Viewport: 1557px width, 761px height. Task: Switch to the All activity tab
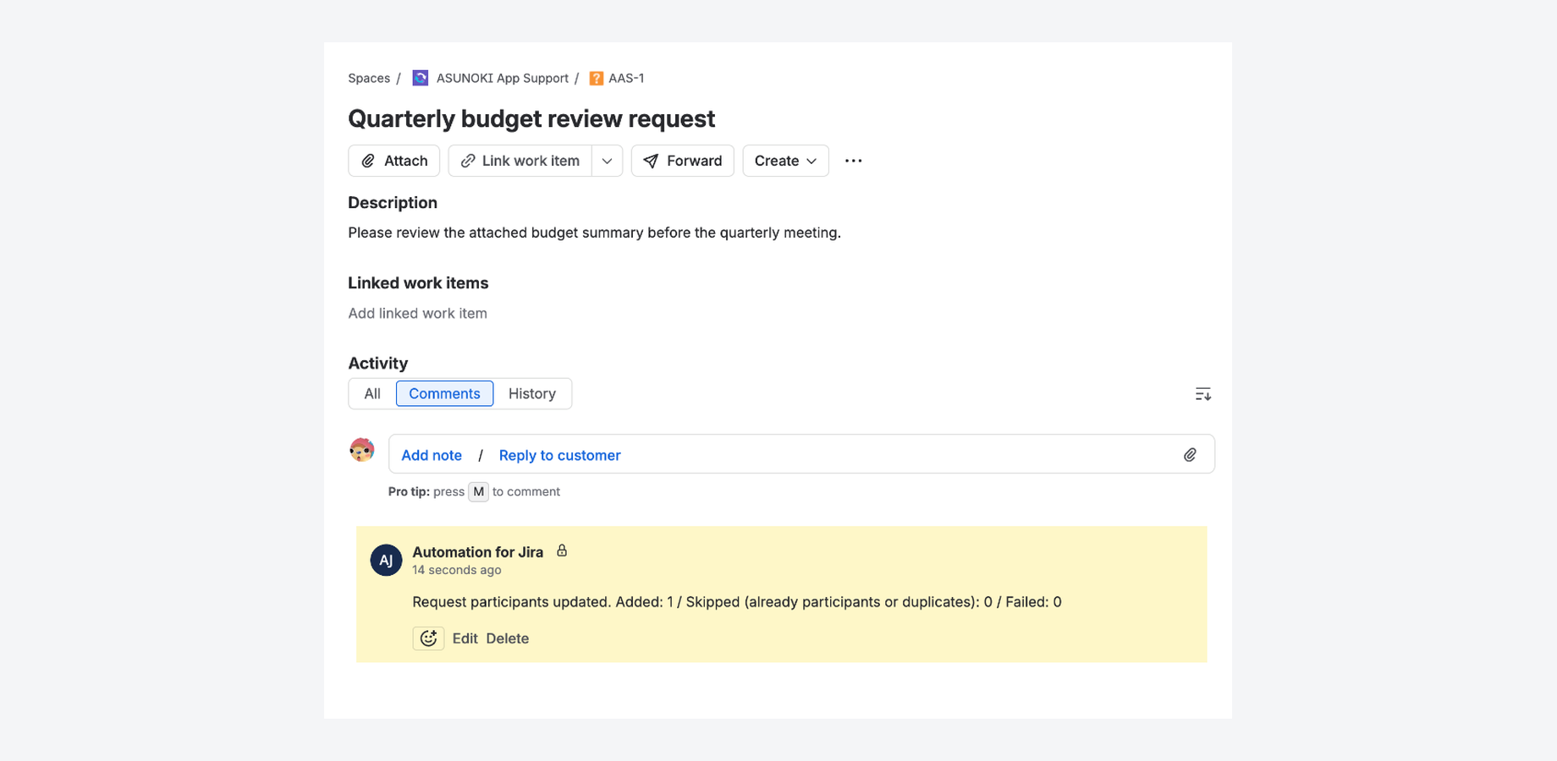[372, 394]
